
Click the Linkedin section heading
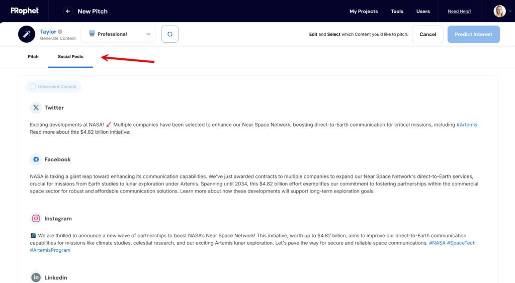click(56, 278)
